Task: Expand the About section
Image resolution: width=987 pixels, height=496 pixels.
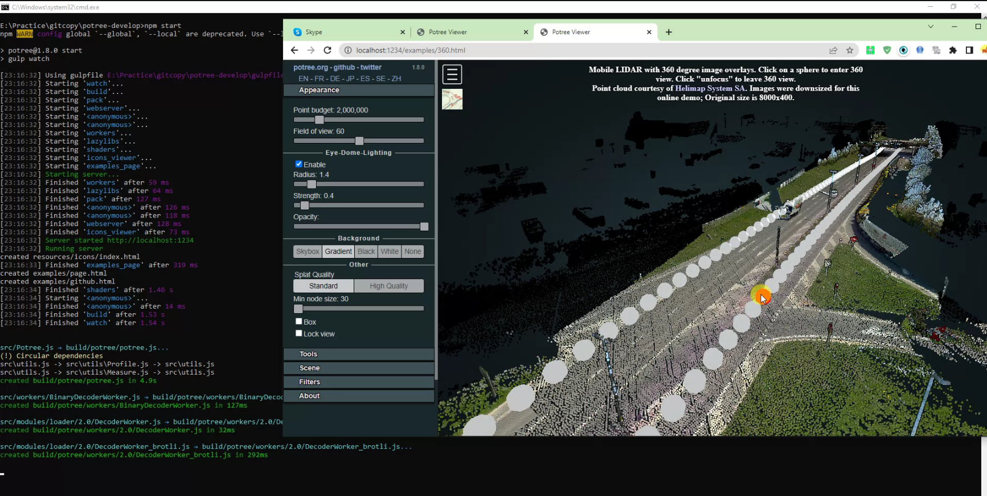Action: (359, 396)
